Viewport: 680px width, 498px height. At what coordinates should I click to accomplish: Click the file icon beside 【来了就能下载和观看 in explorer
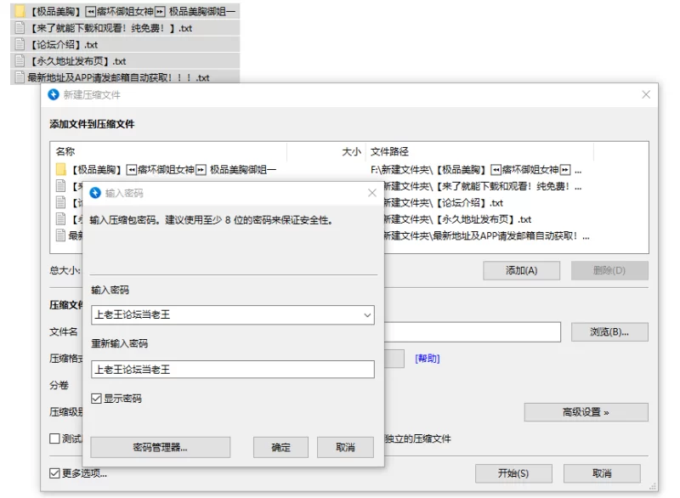click(x=20, y=28)
